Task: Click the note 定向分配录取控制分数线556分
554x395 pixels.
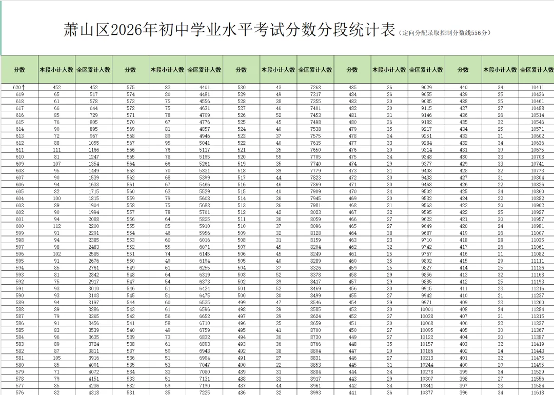Action: click(x=445, y=33)
